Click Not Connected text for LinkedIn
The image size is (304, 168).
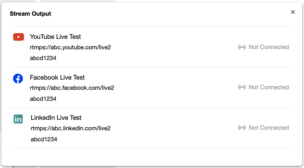tap(269, 128)
